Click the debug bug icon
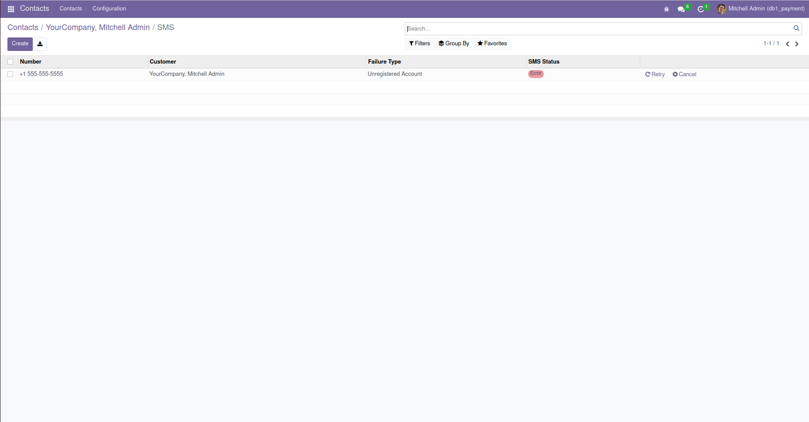809x422 pixels. pos(666,9)
